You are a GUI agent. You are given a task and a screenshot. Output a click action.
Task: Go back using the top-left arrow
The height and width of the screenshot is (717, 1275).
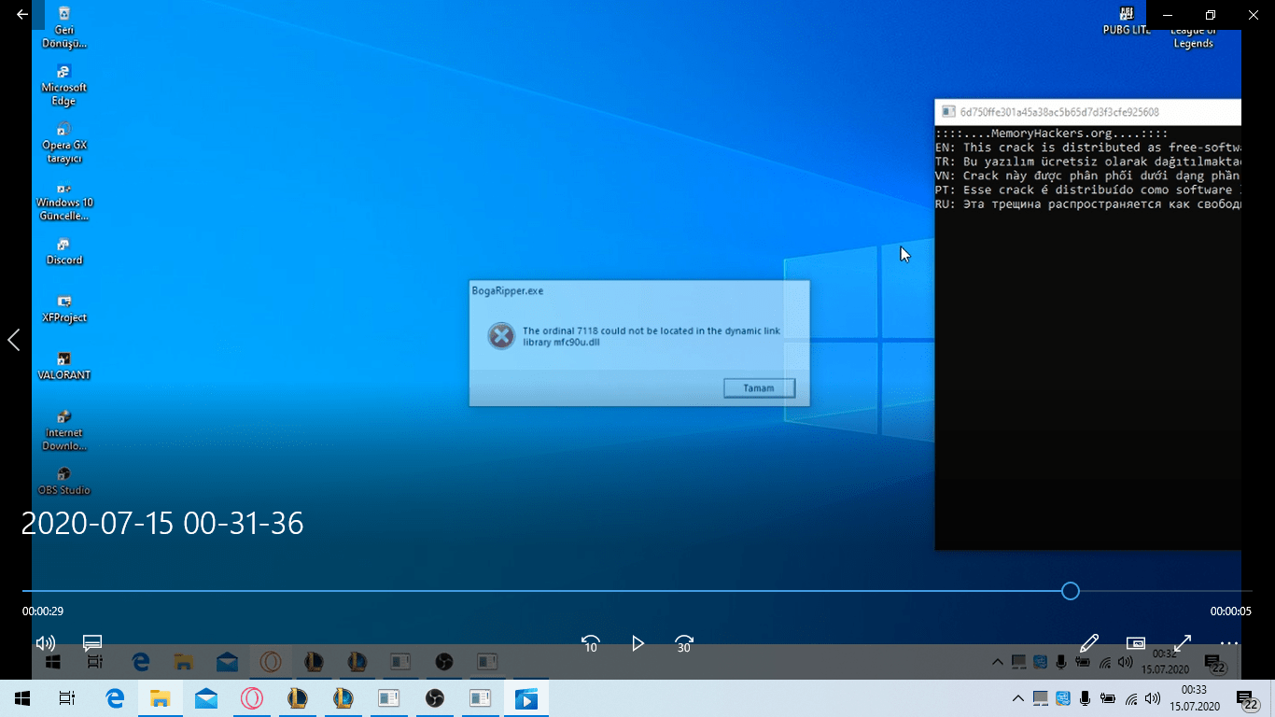[x=22, y=15]
